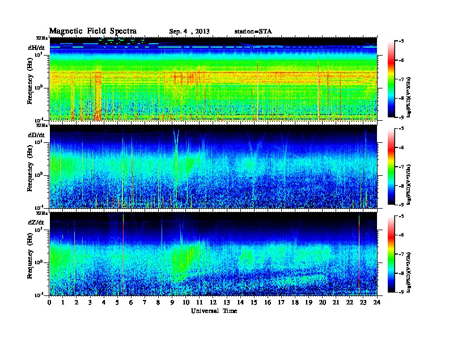Click the color bar beside the dZ/dt panel
The height and width of the screenshot is (347, 449).
391,254
